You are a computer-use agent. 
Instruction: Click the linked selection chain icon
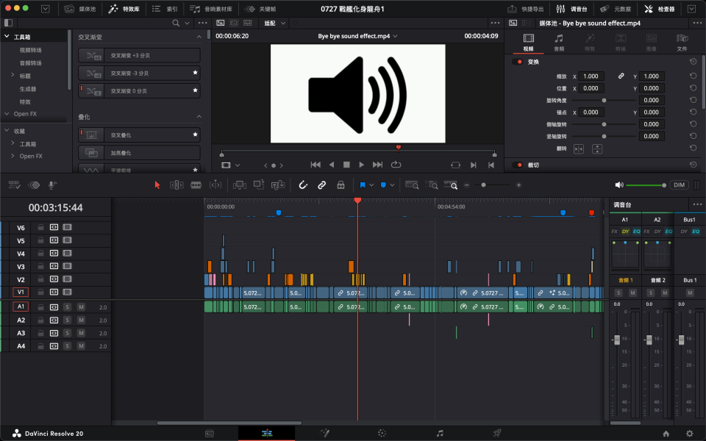(321, 185)
